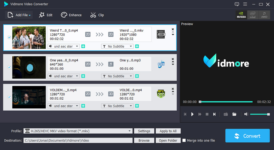
Task: Click the Destination path field
Action: coord(78,140)
